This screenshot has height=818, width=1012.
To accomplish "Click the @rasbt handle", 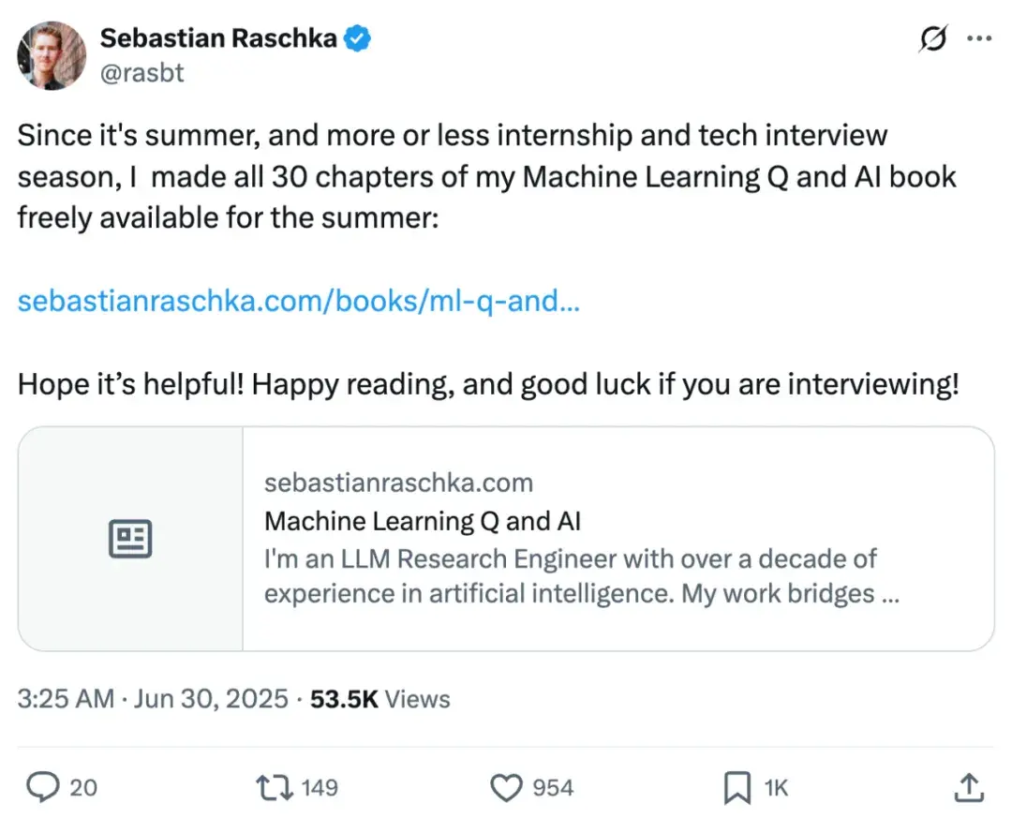I will [141, 72].
